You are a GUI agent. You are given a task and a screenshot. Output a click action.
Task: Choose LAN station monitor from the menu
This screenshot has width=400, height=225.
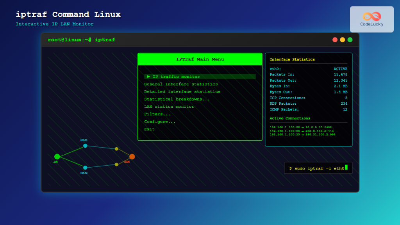(x=170, y=106)
